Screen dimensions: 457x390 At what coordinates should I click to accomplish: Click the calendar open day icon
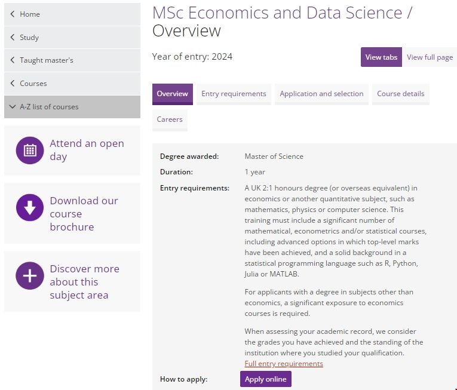(30, 151)
